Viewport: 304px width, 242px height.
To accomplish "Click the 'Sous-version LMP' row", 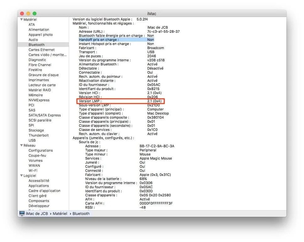I will click(x=119, y=105).
